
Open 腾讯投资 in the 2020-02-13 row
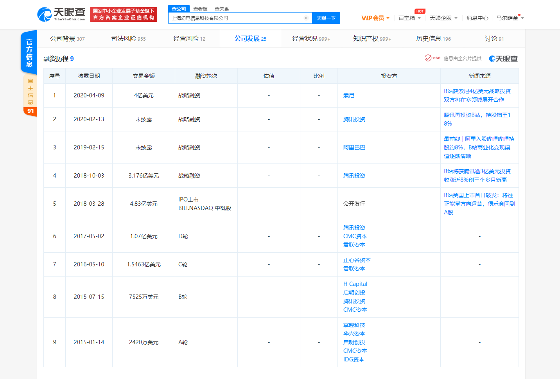354,119
